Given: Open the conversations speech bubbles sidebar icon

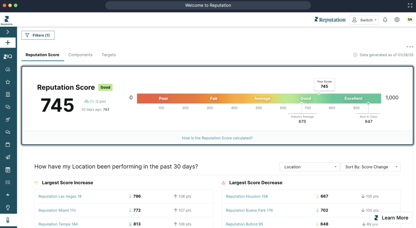Looking at the screenshot, I should [8, 132].
